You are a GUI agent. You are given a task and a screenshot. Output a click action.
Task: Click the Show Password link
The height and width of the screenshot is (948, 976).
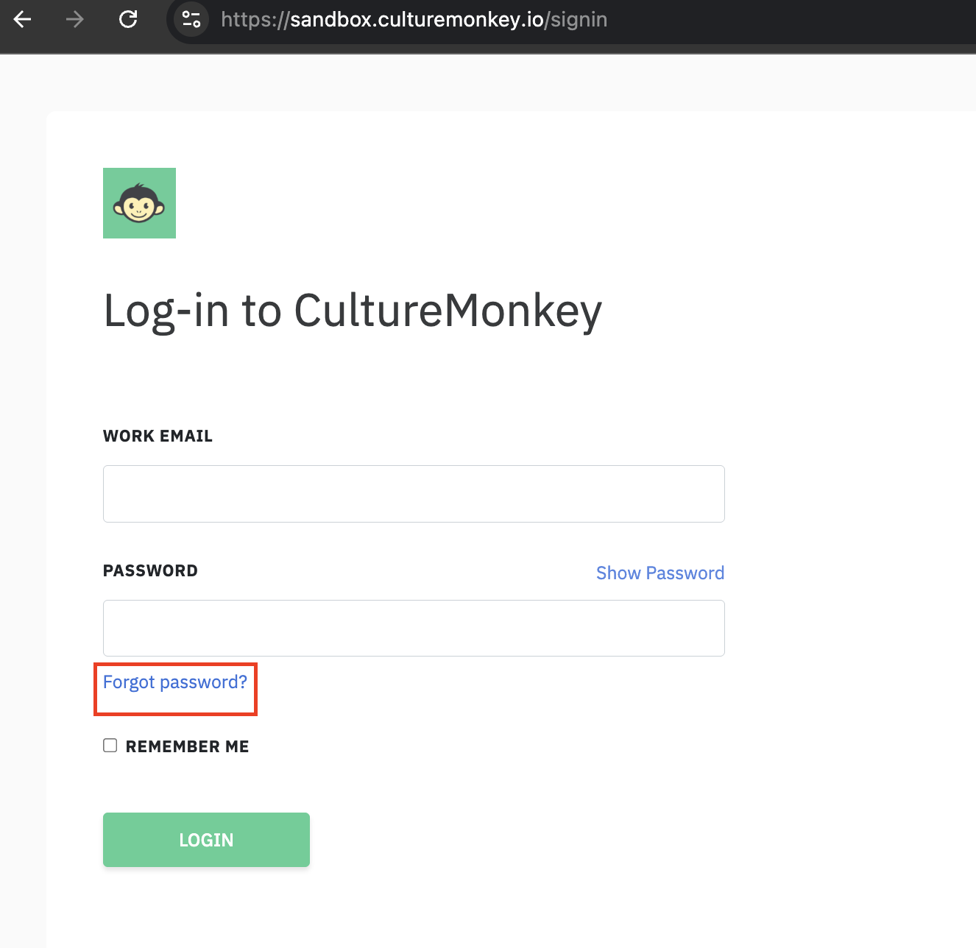click(660, 573)
